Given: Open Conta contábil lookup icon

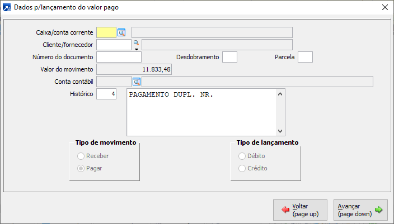Looking at the screenshot, I should coord(137,82).
